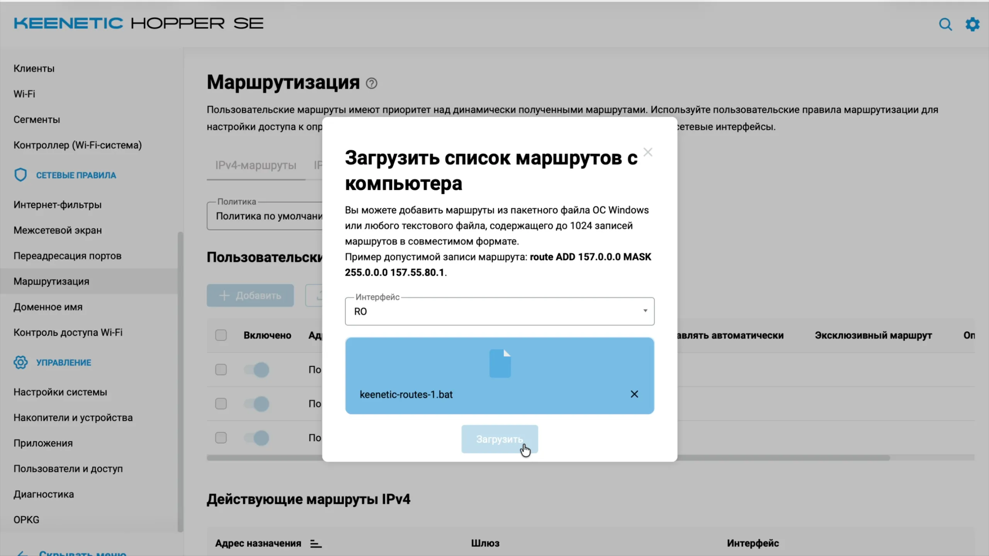Open Контроллер (Wi-Fi-система) menu item

click(78, 145)
